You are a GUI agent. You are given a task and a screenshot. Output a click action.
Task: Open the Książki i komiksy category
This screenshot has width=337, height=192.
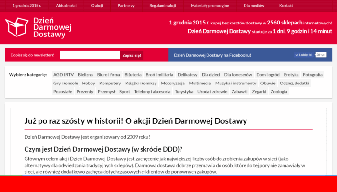(141, 83)
